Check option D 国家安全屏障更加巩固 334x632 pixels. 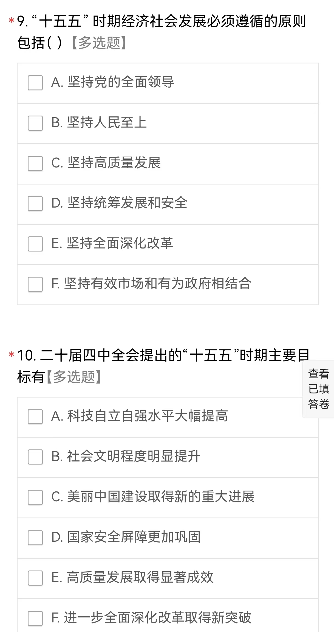[35, 538]
